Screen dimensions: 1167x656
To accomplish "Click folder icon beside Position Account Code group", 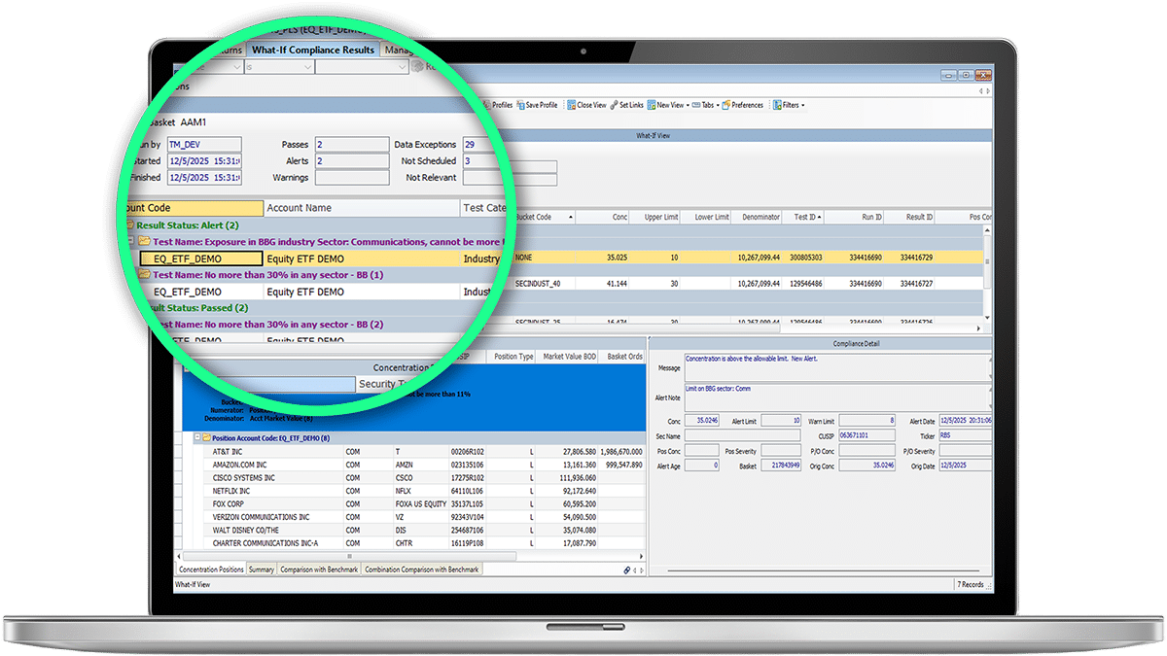I will (x=206, y=438).
